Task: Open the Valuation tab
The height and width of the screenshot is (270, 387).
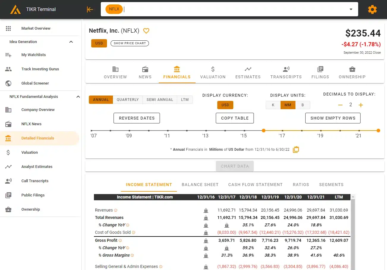Action: [x=213, y=73]
